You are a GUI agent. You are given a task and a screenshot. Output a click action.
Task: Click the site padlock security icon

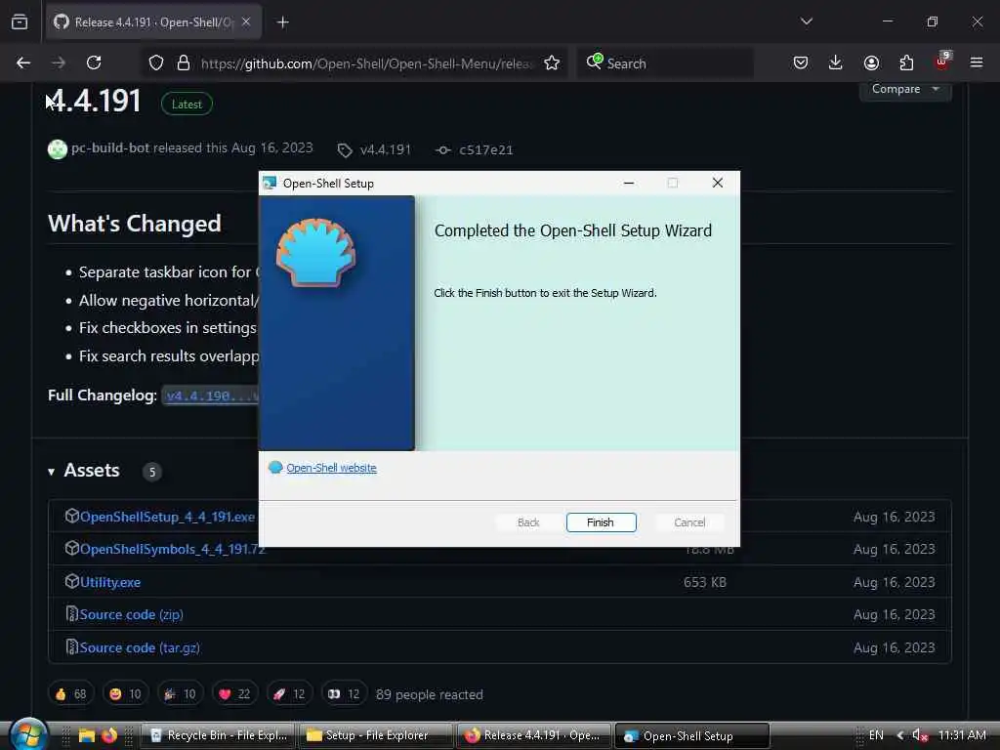(184, 62)
